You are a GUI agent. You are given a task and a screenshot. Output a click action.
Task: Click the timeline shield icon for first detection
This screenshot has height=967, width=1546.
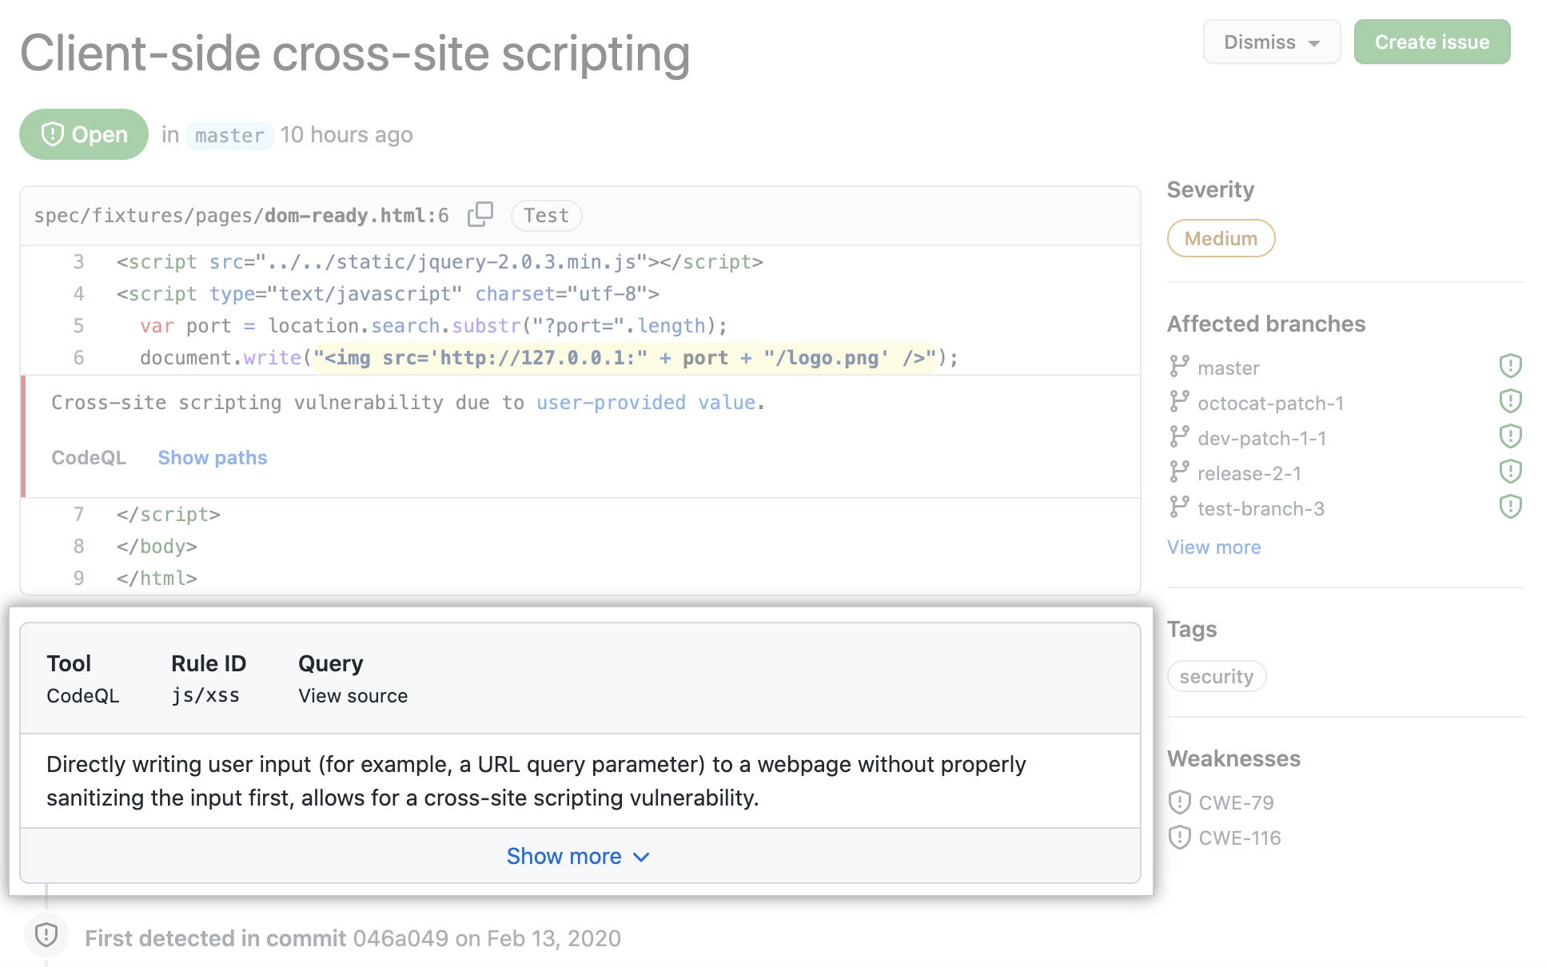pyautogui.click(x=46, y=934)
